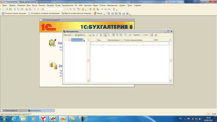The height and width of the screenshot is (122, 217).
Task: Toggle hierarchical view icon in Контрагенты toolbar
Action: coord(105,35)
